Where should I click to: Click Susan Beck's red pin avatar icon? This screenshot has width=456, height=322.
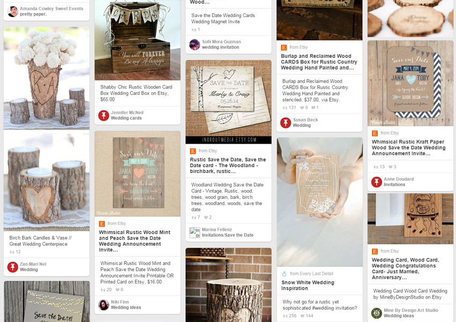(x=285, y=123)
